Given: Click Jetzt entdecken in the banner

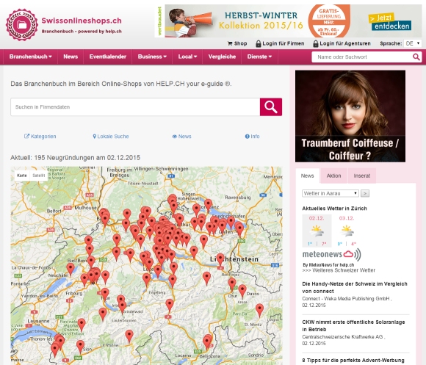Looking at the screenshot, I should (x=390, y=23).
